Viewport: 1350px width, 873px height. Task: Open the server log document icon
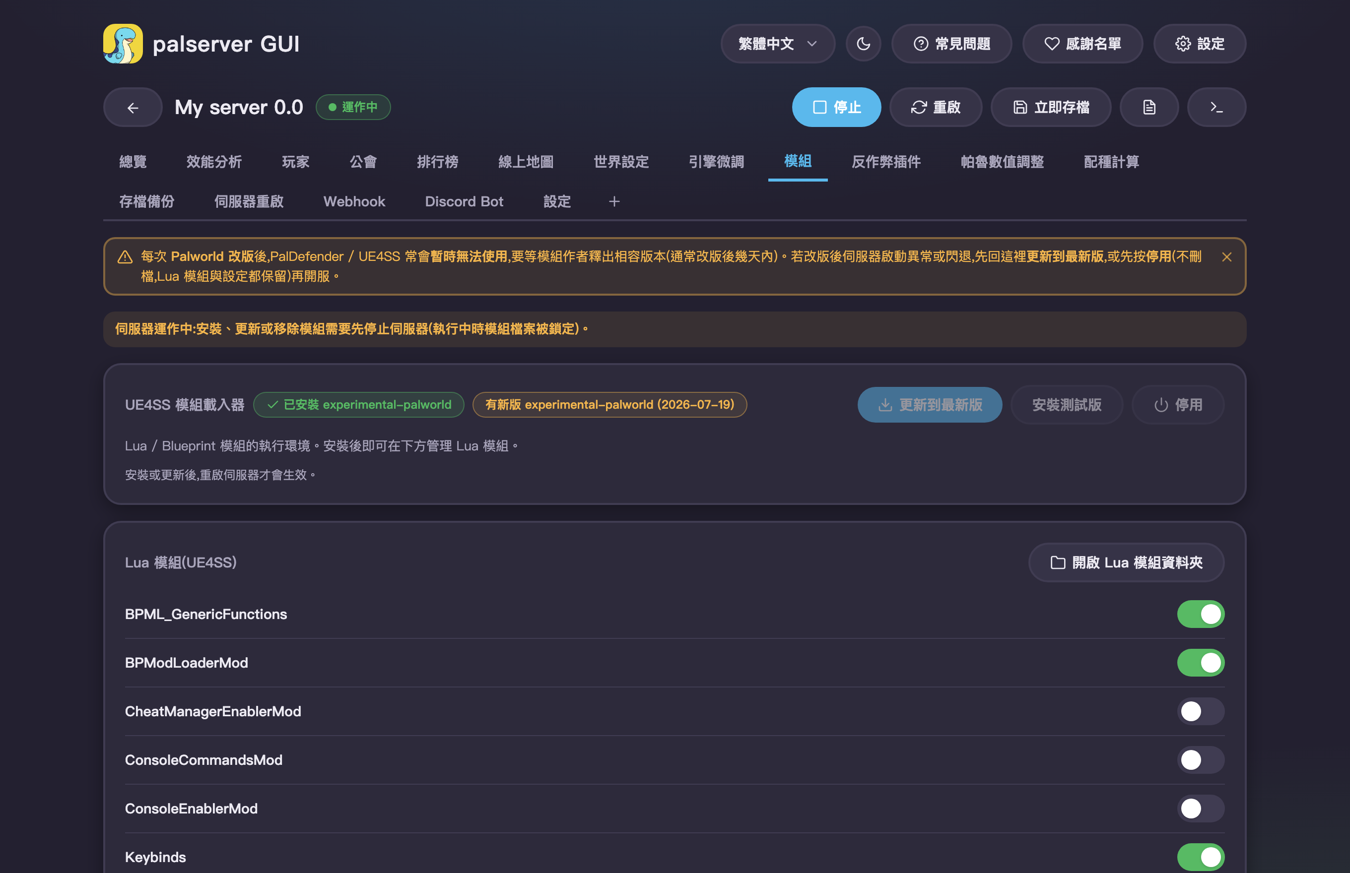(x=1149, y=107)
